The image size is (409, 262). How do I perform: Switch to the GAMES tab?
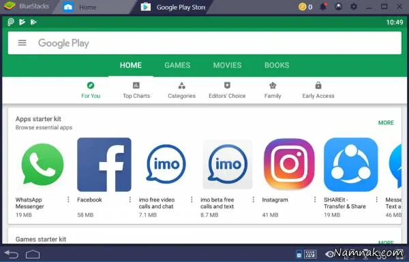(177, 65)
